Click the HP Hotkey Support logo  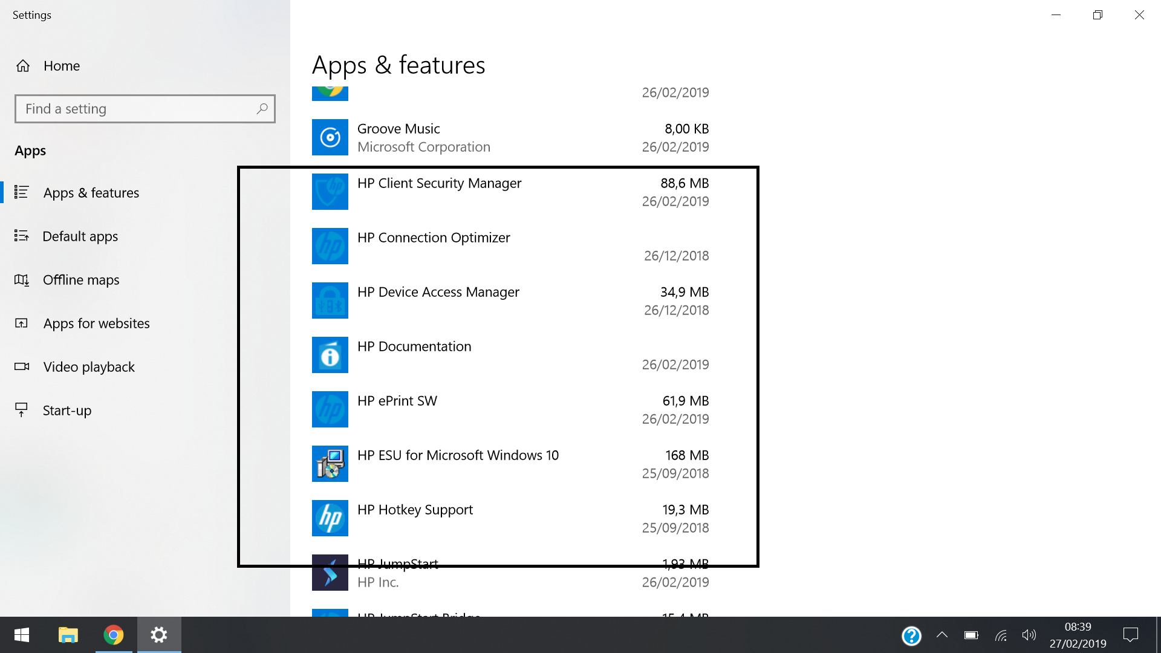tap(330, 518)
